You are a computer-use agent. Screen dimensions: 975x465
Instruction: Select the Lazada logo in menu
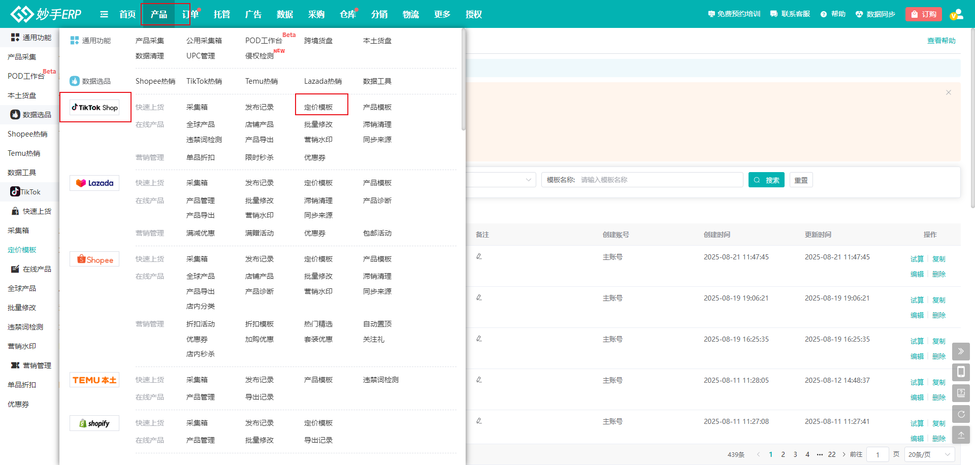[x=94, y=183]
